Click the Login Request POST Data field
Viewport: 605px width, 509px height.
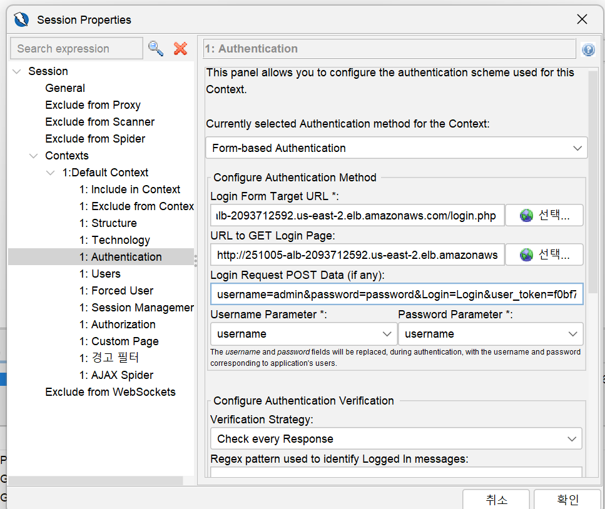tap(397, 295)
